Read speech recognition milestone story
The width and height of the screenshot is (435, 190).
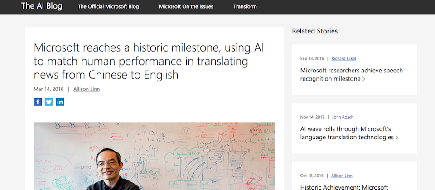352,75
